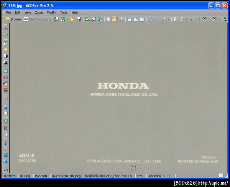Click the yellow open folder icon
This screenshot has height=187, width=230.
(72, 19)
